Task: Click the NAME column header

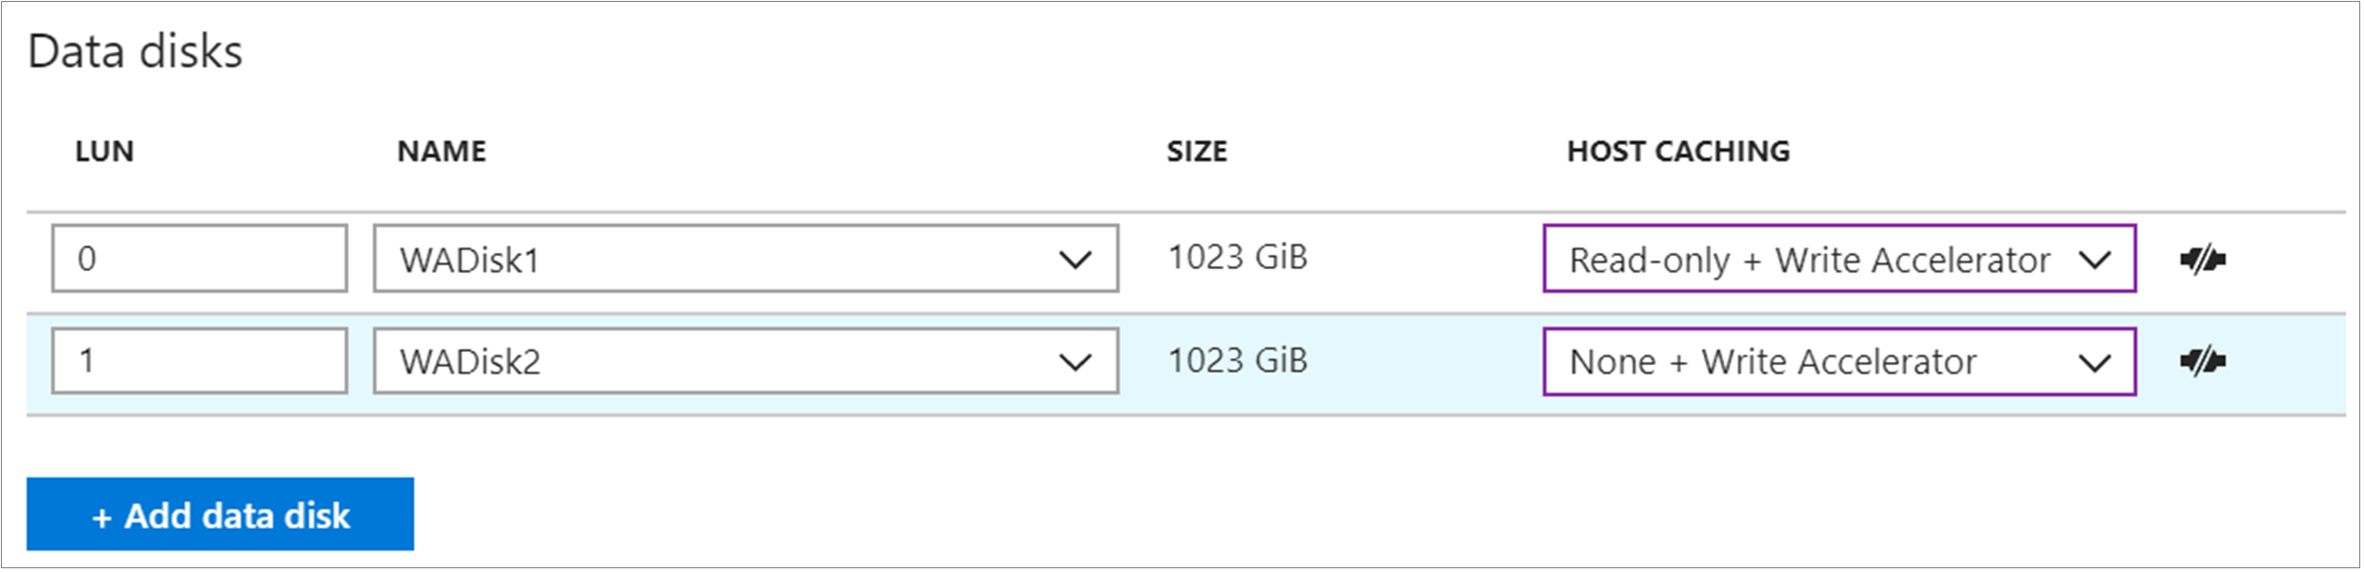Action: click(x=441, y=151)
